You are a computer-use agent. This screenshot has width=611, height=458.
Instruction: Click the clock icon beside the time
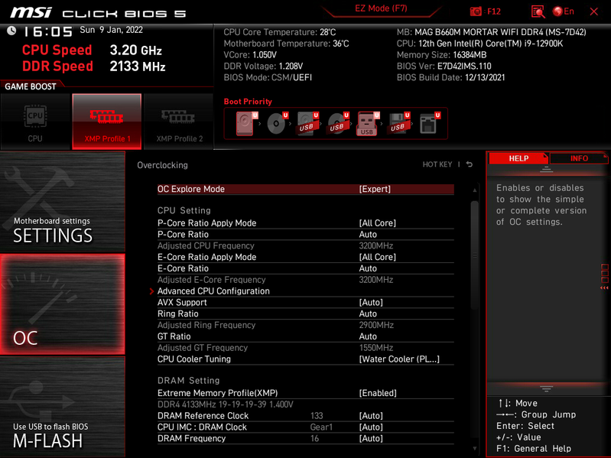(11, 31)
